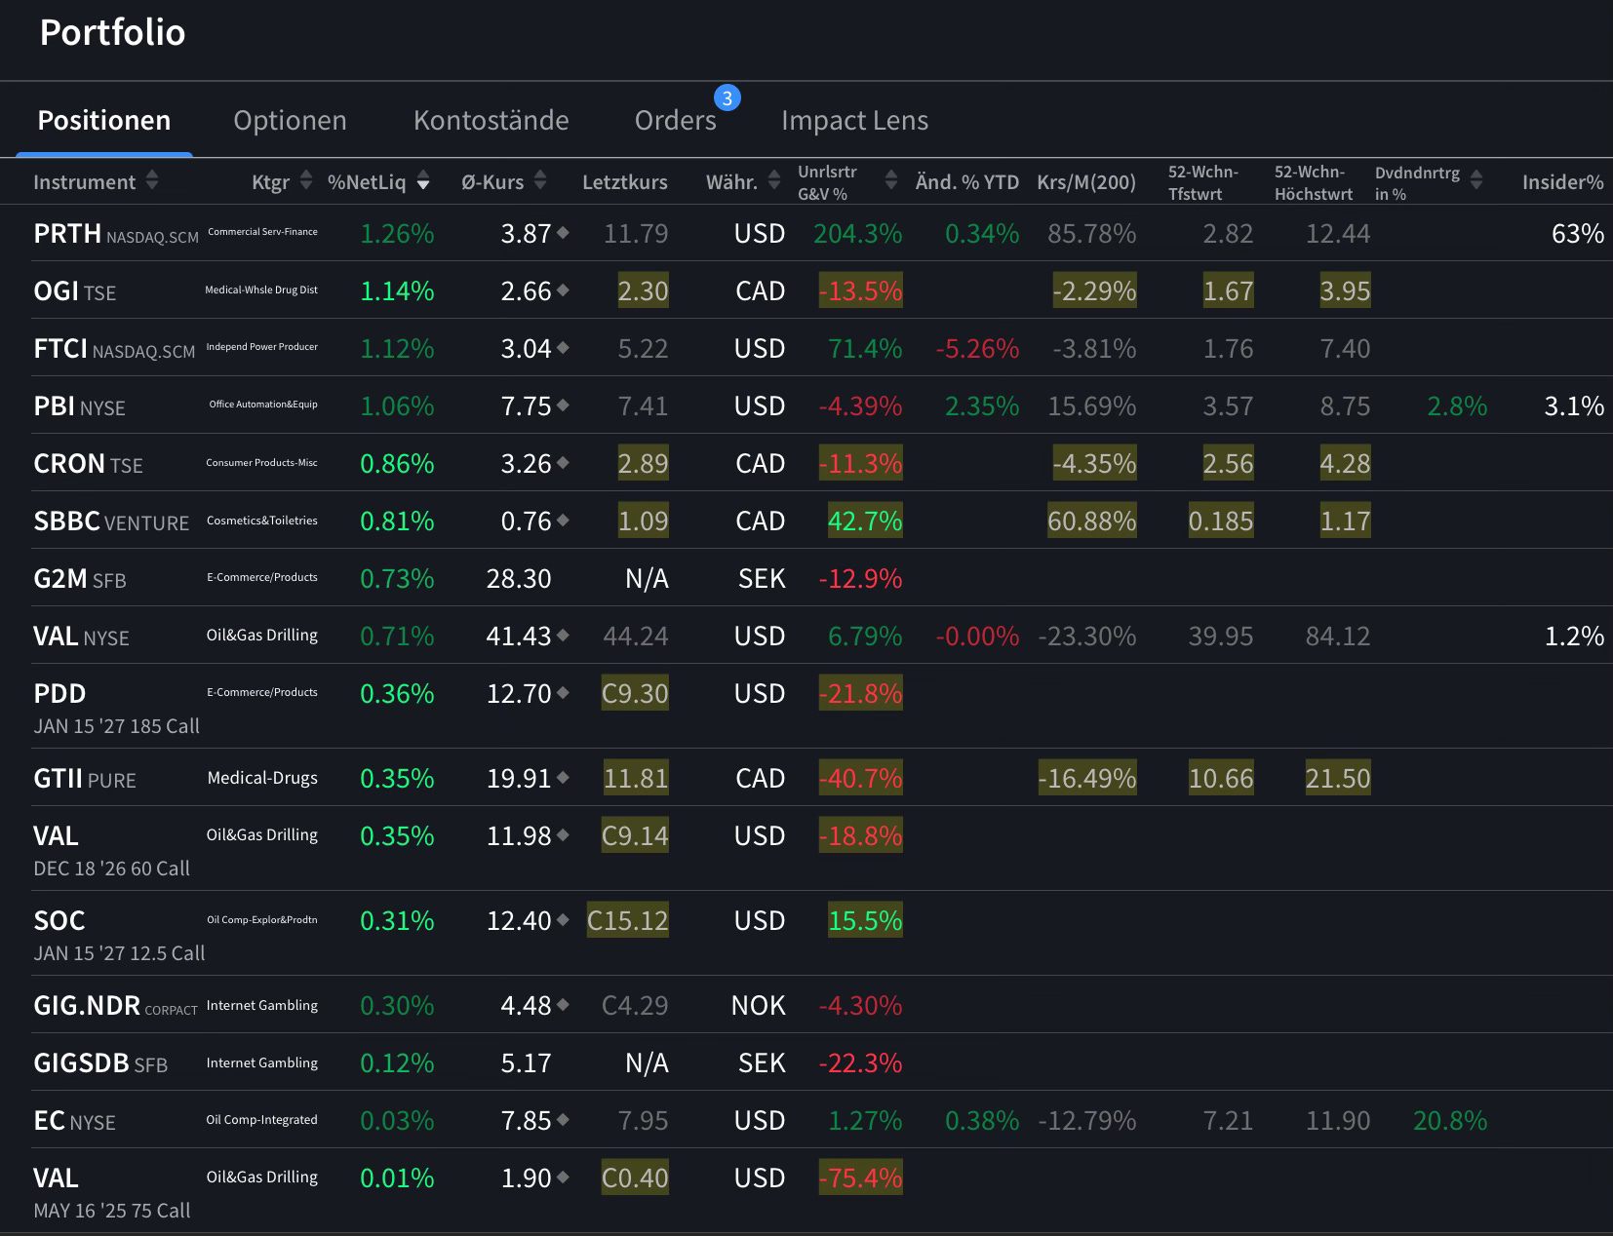The height and width of the screenshot is (1236, 1613).
Task: Select the PRTH NASDAQ.SCM instrument
Action: tap(116, 234)
